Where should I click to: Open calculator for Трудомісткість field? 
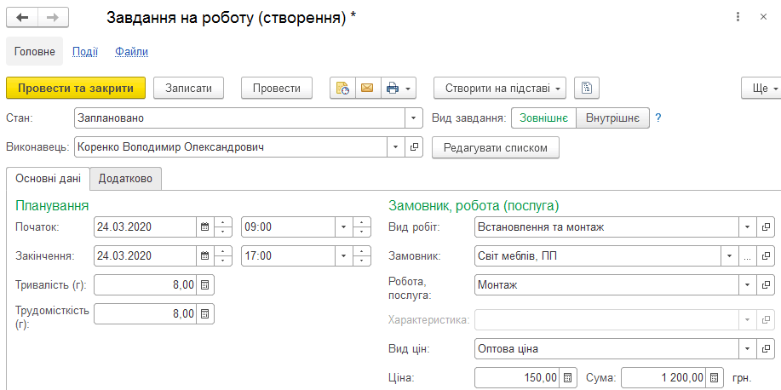204,314
